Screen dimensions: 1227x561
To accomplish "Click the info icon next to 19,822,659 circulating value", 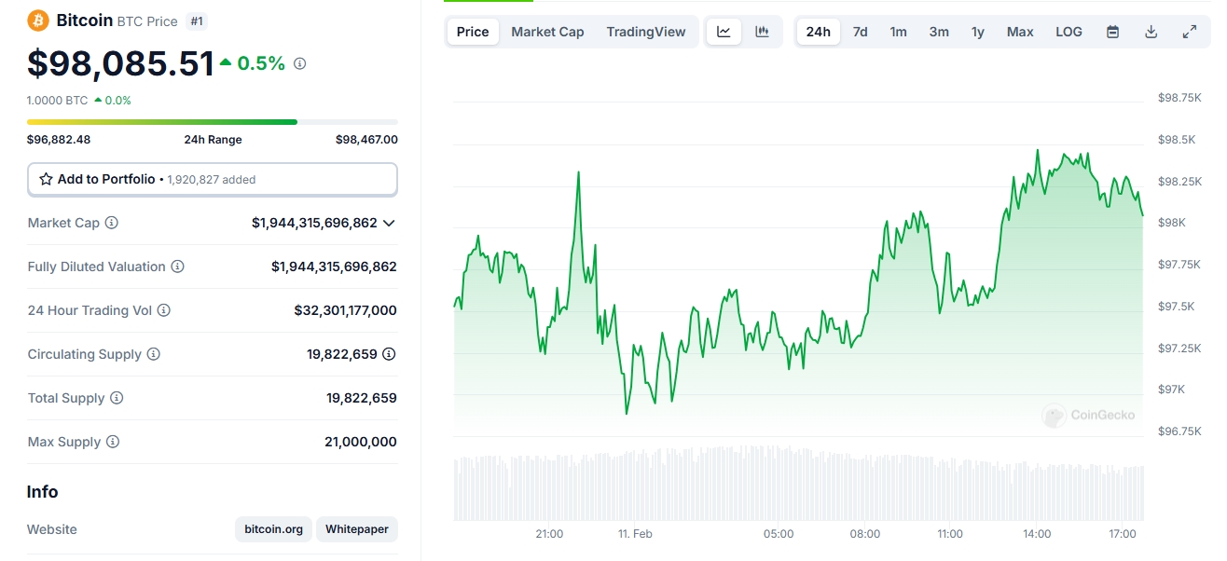I will click(390, 354).
